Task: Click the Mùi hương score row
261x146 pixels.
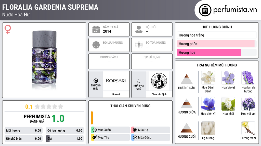Action: (23, 131)
